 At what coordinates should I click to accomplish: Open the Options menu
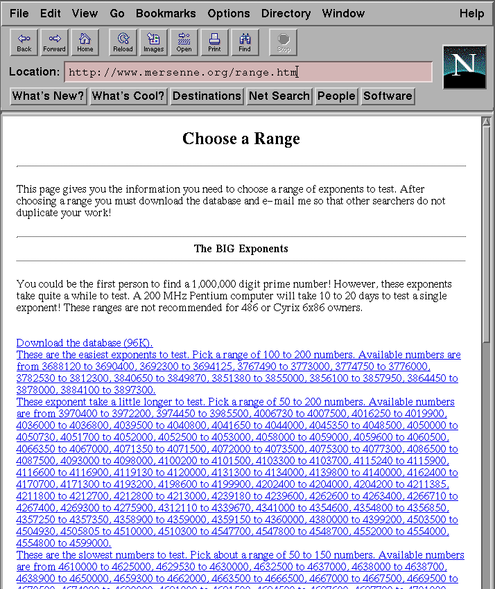[229, 13]
